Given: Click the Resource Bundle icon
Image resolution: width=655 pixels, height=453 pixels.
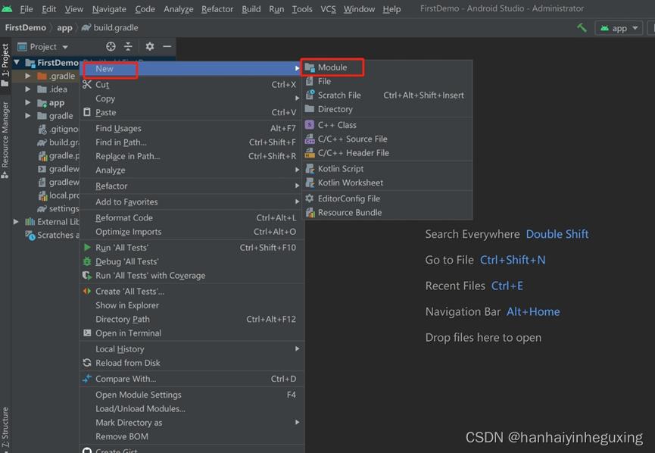Looking at the screenshot, I should pos(310,212).
